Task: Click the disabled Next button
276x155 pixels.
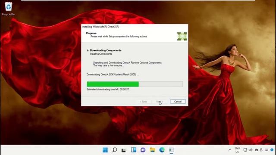Action: (159, 102)
